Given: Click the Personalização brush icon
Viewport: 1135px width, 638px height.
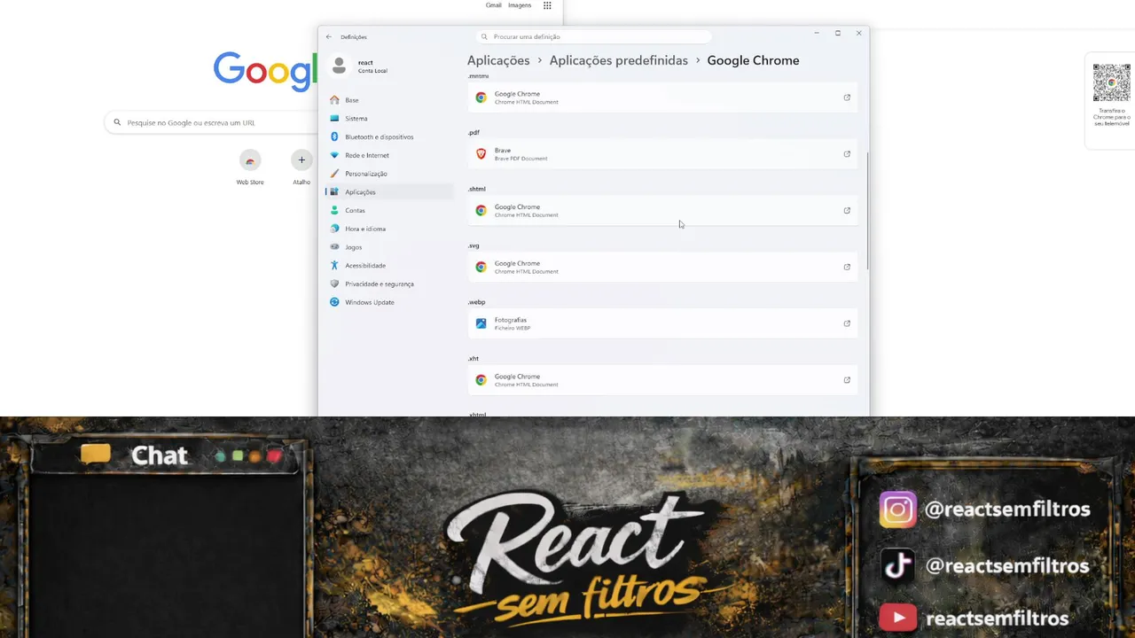Looking at the screenshot, I should pyautogui.click(x=334, y=174).
